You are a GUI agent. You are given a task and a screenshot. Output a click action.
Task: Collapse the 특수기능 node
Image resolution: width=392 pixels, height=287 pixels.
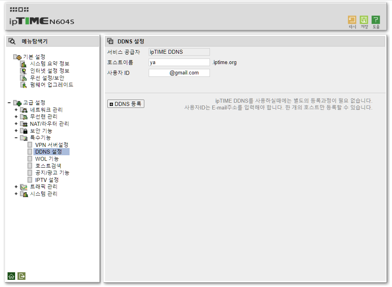16,138
